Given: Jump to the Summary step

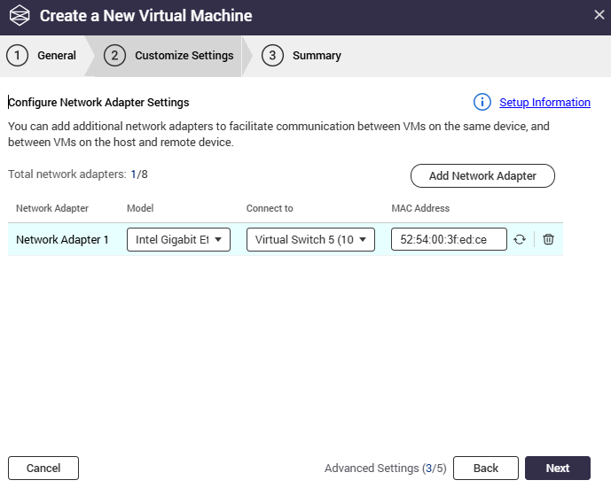Looking at the screenshot, I should (x=303, y=56).
